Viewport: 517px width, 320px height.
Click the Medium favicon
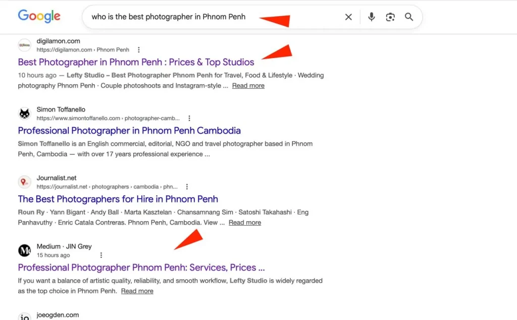click(24, 250)
